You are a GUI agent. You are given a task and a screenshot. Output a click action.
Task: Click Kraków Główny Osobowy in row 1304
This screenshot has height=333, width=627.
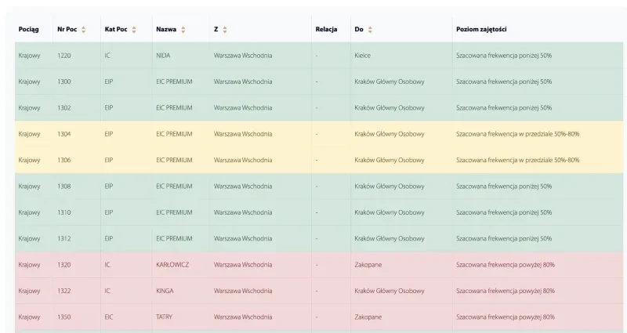(x=389, y=134)
